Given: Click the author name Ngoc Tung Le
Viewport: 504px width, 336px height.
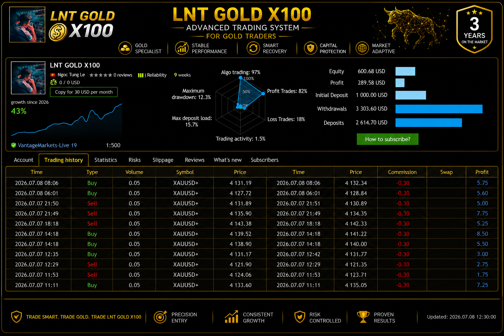Looking at the screenshot, I should (71, 75).
